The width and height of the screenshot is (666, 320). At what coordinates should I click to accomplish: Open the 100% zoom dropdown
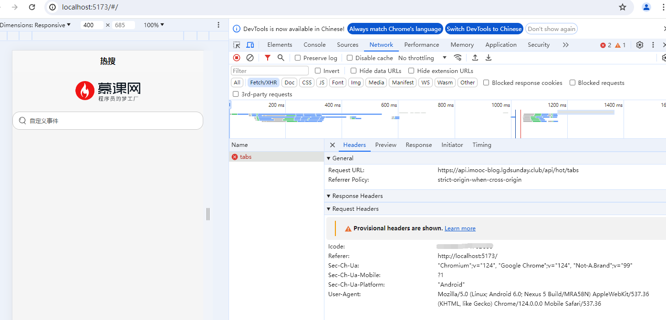click(154, 25)
